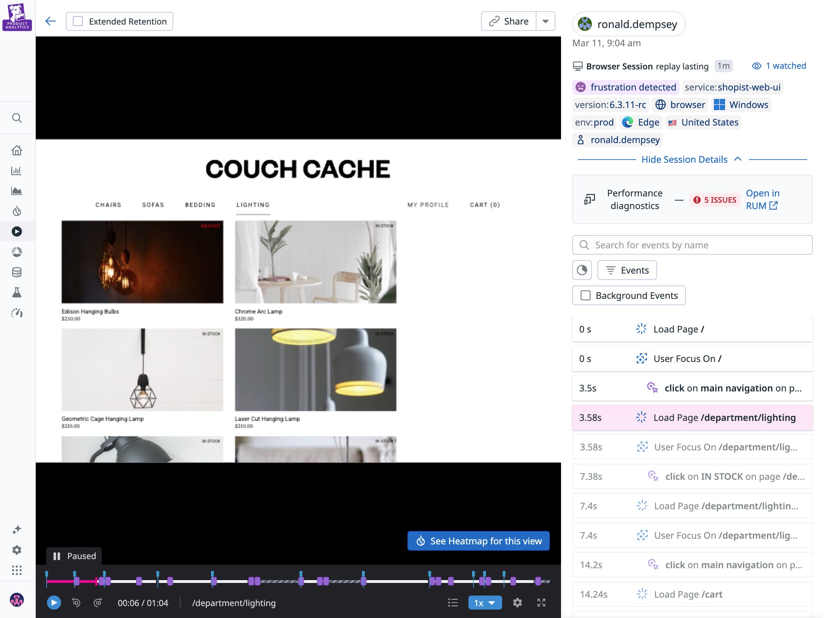
Task: Enter fullscreen mode for the replay player
Action: [542, 602]
